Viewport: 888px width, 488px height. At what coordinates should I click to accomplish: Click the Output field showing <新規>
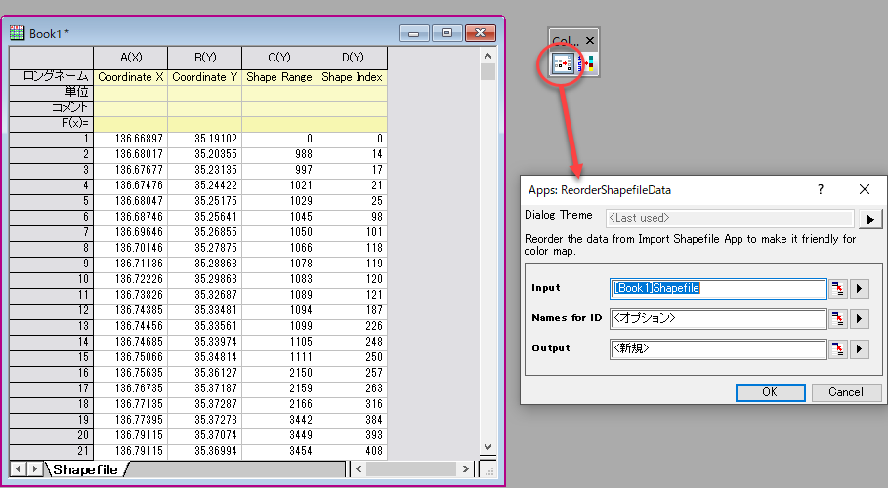coord(718,348)
